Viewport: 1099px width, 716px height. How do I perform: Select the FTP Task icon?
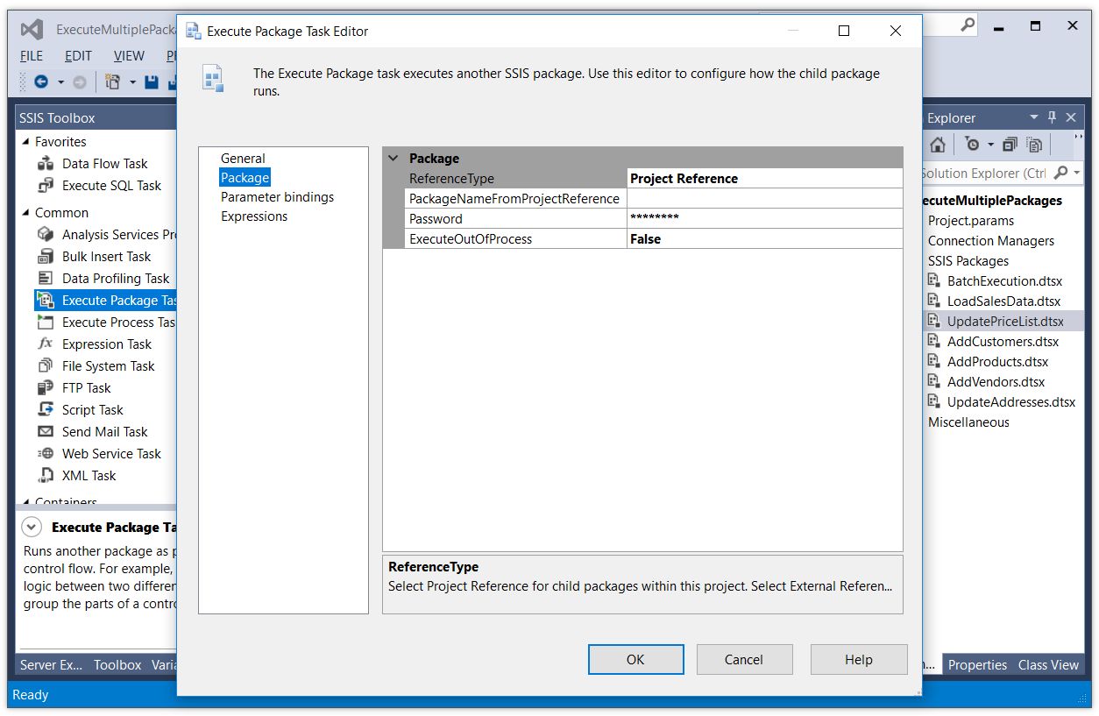point(46,388)
